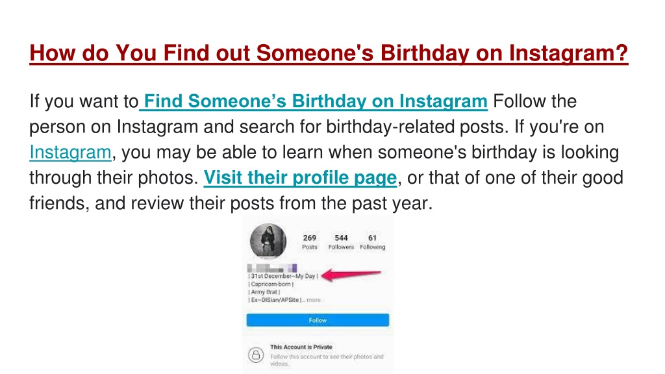Screen dimensions: 665x374
Task: Open the 61 Following count
Action: [372, 242]
